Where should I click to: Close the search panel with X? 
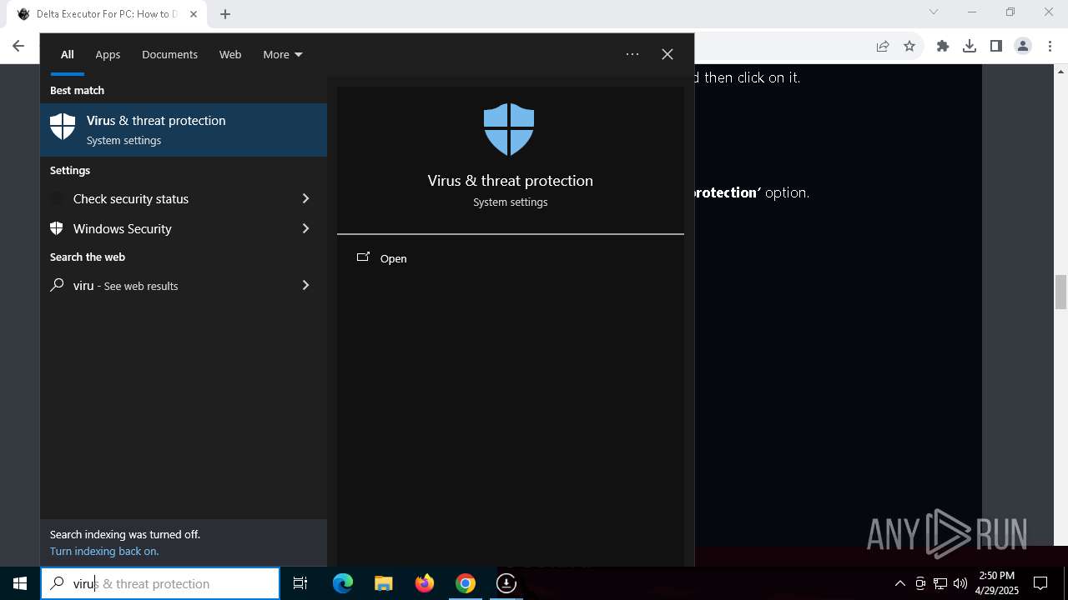(x=667, y=54)
